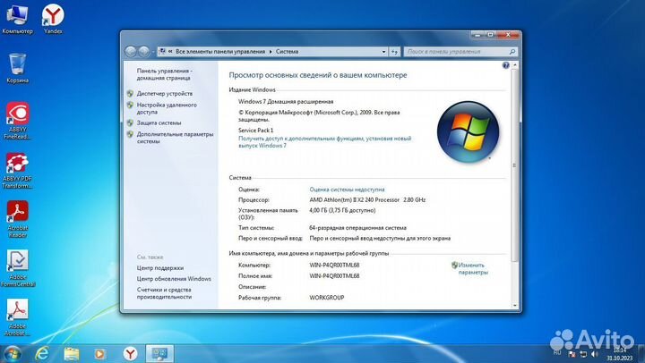The width and height of the screenshot is (645, 363).
Task: Open the address bar history dropdown
Action: (383, 52)
